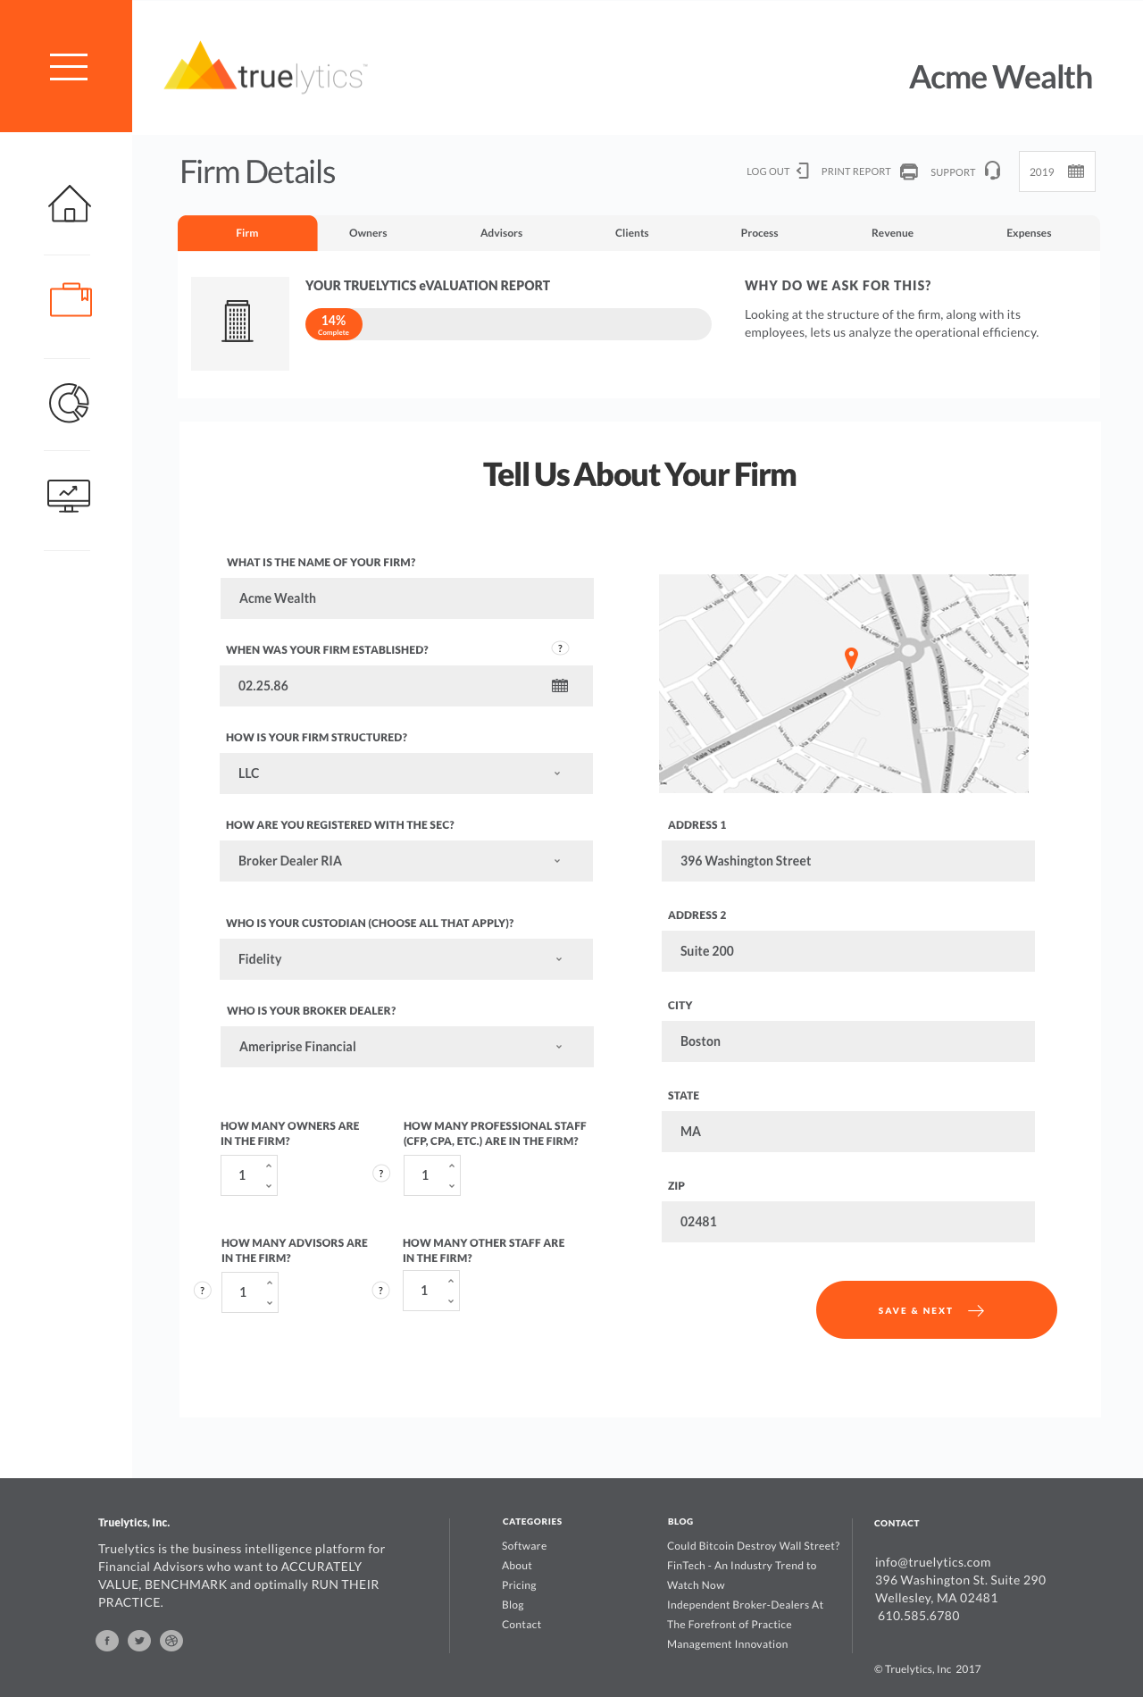
Task: Click the support headset icon
Action: pos(992,171)
